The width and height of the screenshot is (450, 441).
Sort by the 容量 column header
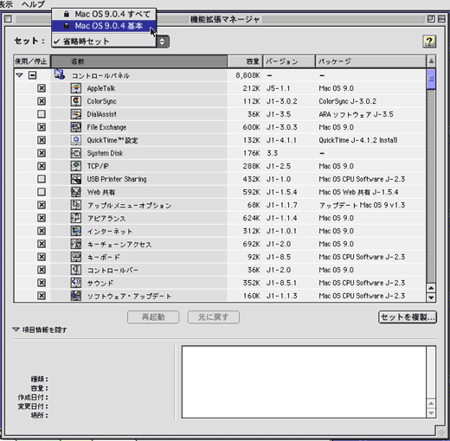click(245, 61)
